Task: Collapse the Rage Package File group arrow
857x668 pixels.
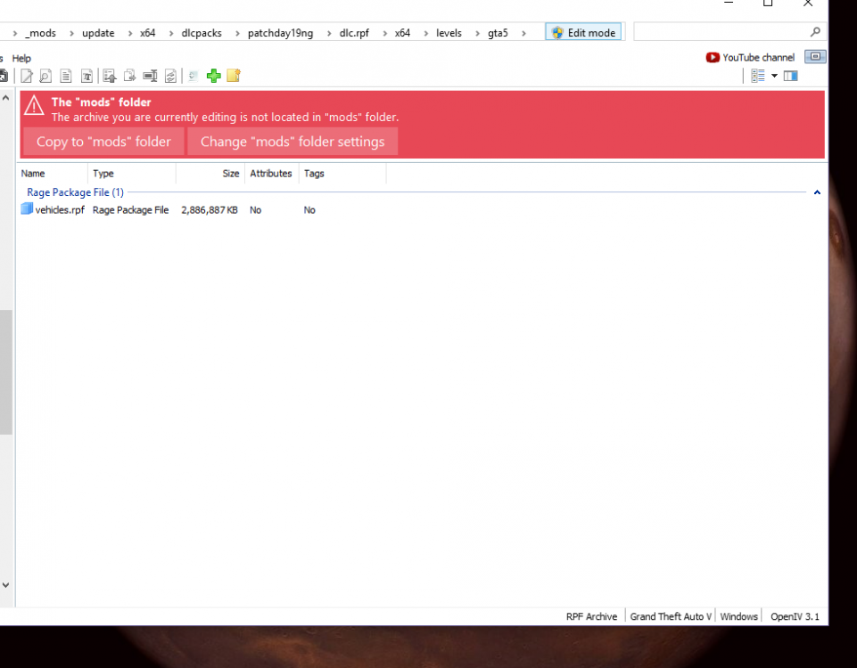Action: tap(817, 192)
